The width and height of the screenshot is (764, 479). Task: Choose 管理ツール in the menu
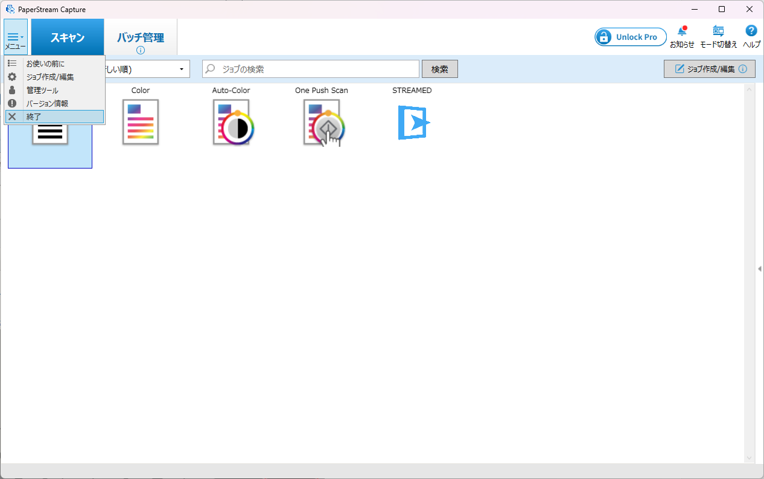(x=42, y=90)
